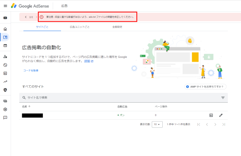Click the コードを取得 link

(30, 70)
